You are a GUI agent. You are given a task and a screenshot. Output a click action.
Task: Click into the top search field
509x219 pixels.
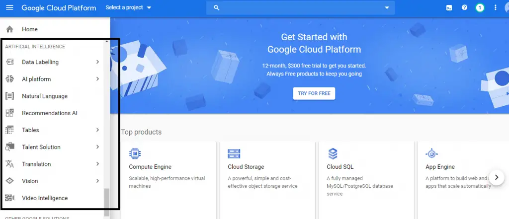click(x=300, y=8)
